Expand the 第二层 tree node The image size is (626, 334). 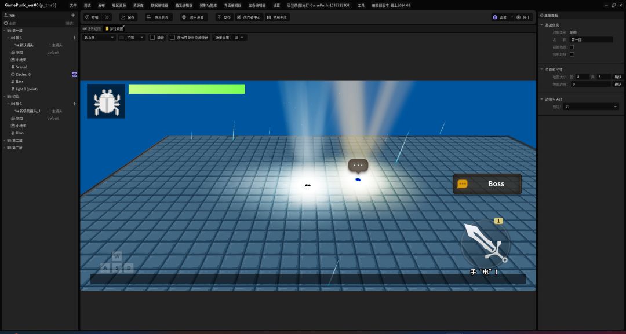pyautogui.click(x=5, y=140)
